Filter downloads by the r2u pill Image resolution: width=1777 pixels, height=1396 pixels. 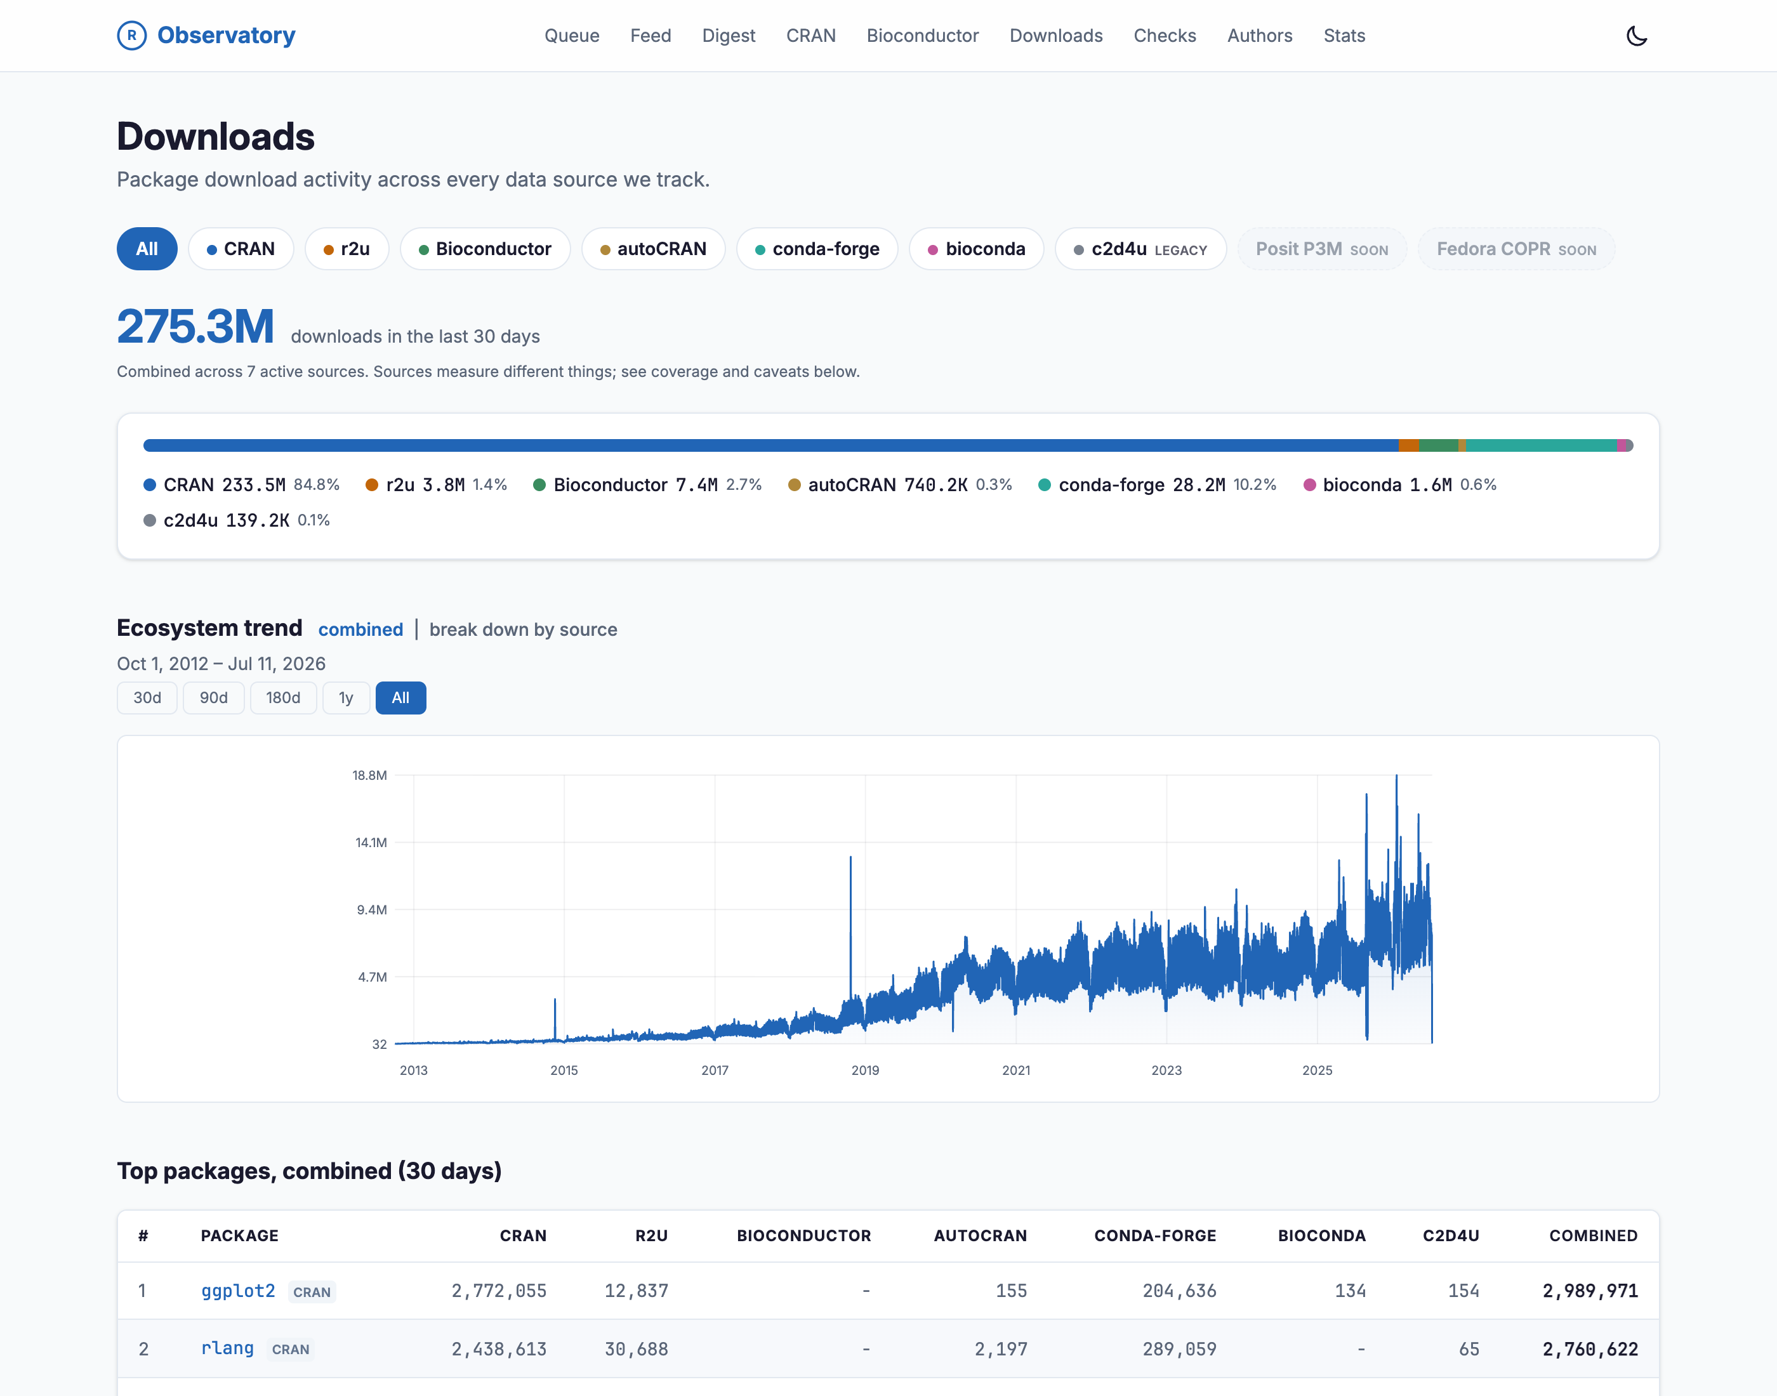(347, 249)
